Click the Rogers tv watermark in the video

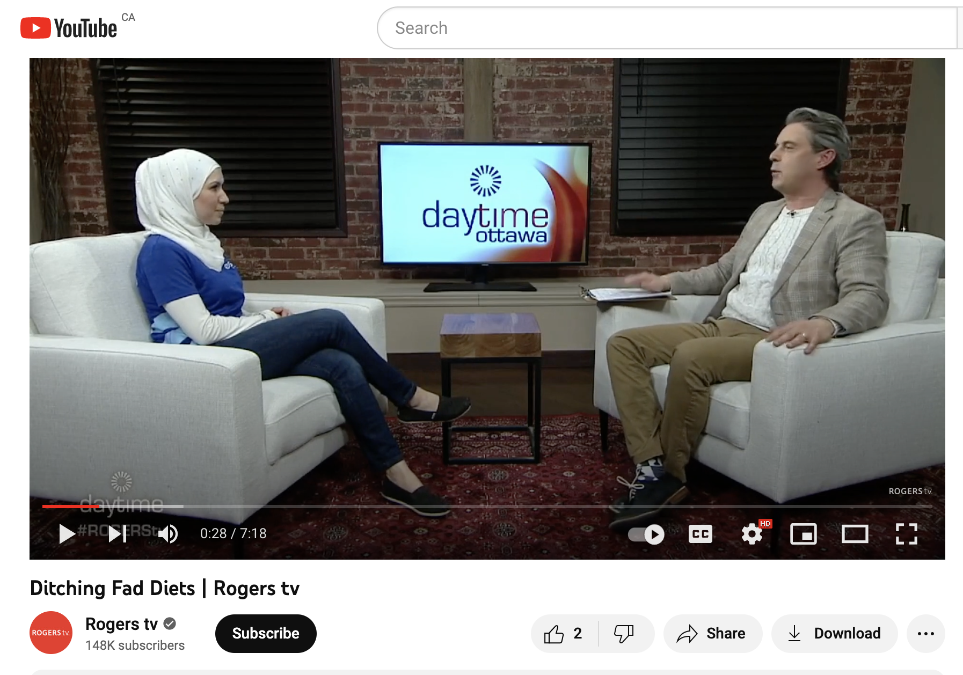[x=910, y=491]
